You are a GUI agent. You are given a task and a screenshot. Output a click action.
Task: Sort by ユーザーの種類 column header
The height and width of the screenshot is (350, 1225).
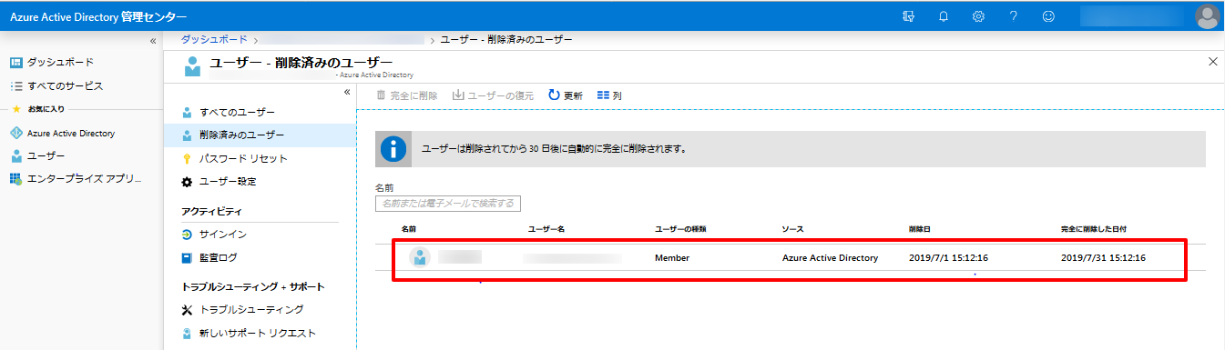click(x=680, y=229)
